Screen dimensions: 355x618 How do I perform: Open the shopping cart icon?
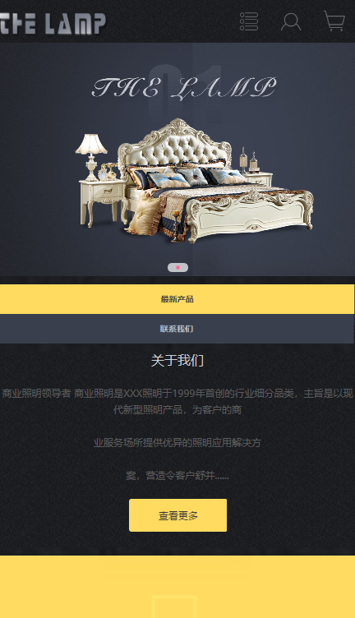(334, 21)
